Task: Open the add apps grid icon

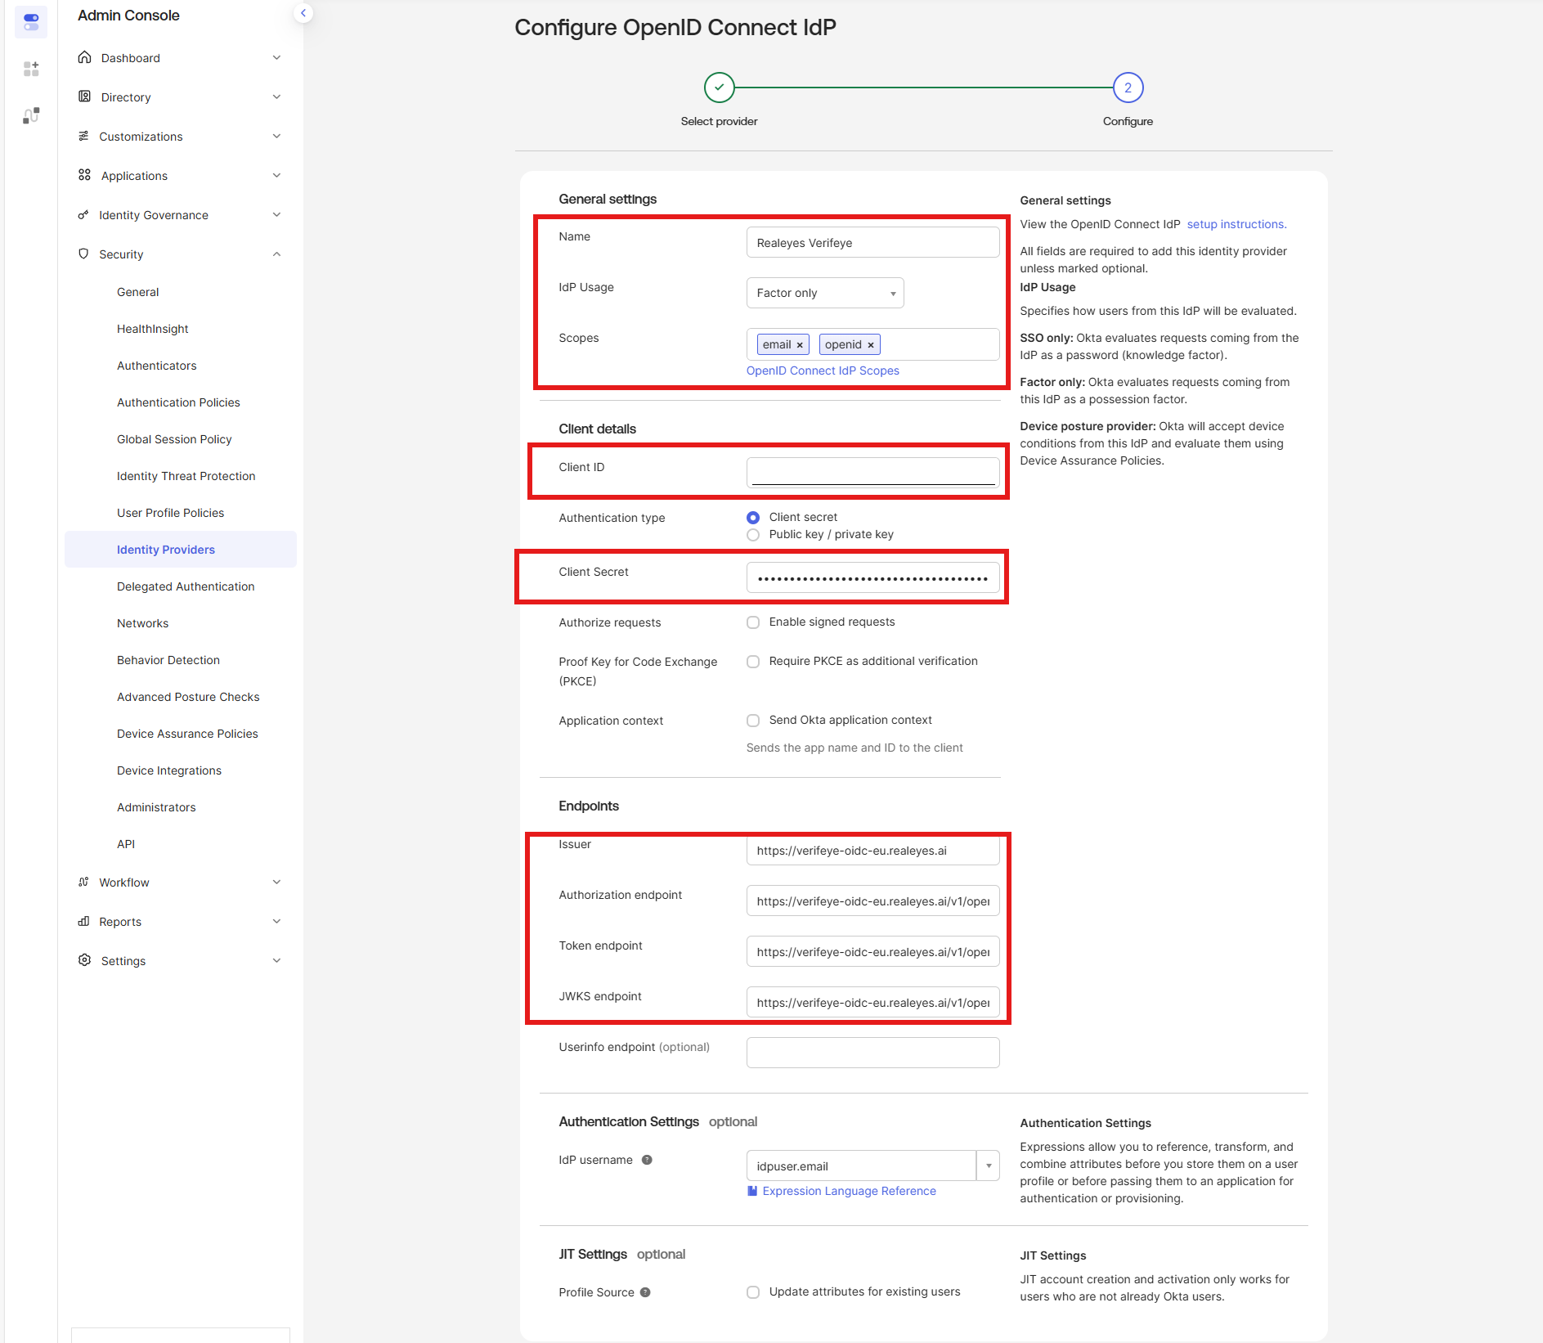Action: (x=31, y=69)
